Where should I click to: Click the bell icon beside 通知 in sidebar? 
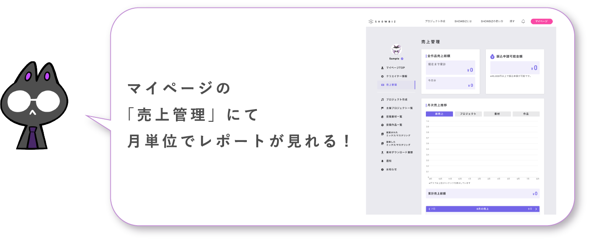(383, 161)
